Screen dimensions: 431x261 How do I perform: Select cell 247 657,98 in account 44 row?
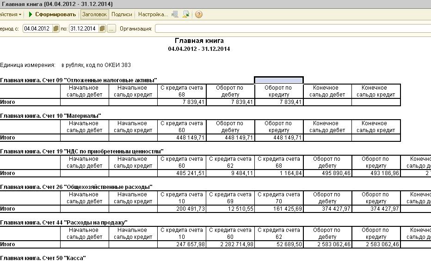point(182,244)
